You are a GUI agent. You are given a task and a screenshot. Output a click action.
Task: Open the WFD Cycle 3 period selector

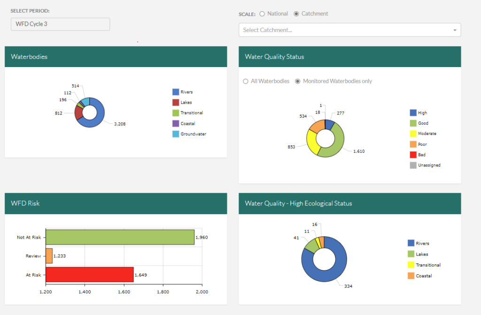click(x=60, y=24)
